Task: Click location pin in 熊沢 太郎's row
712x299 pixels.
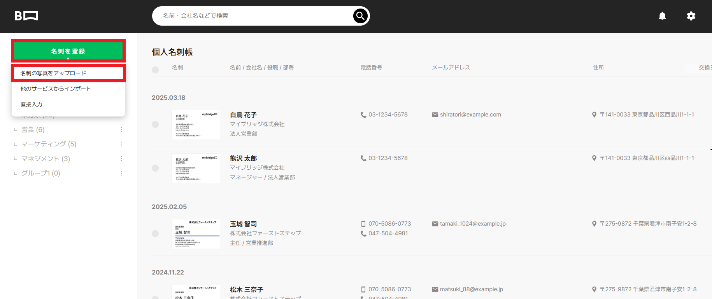Action: tap(594, 158)
